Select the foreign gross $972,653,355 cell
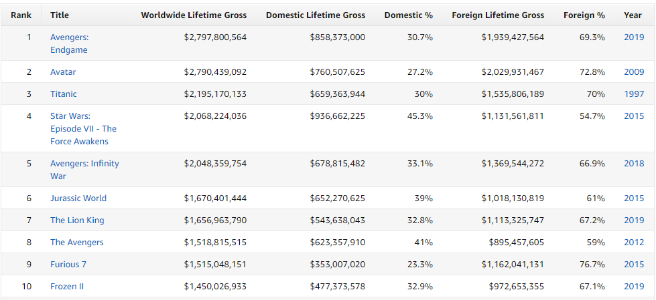 tap(517, 287)
